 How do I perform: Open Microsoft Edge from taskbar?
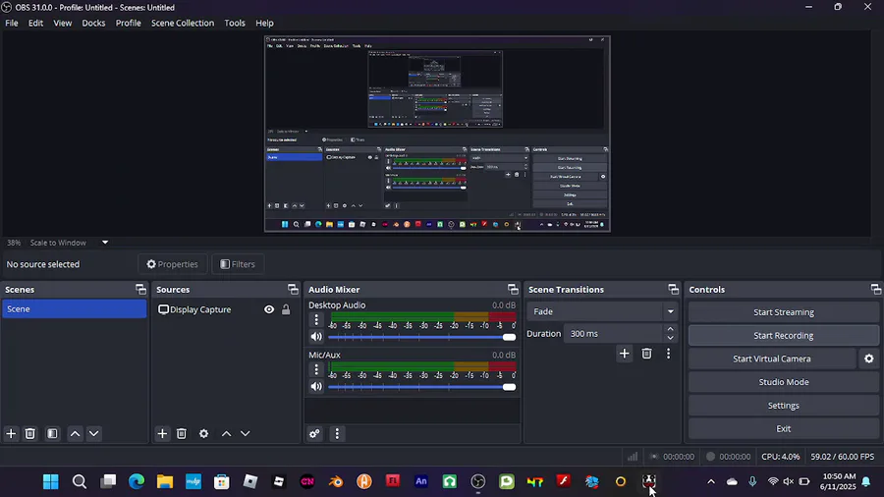[137, 481]
